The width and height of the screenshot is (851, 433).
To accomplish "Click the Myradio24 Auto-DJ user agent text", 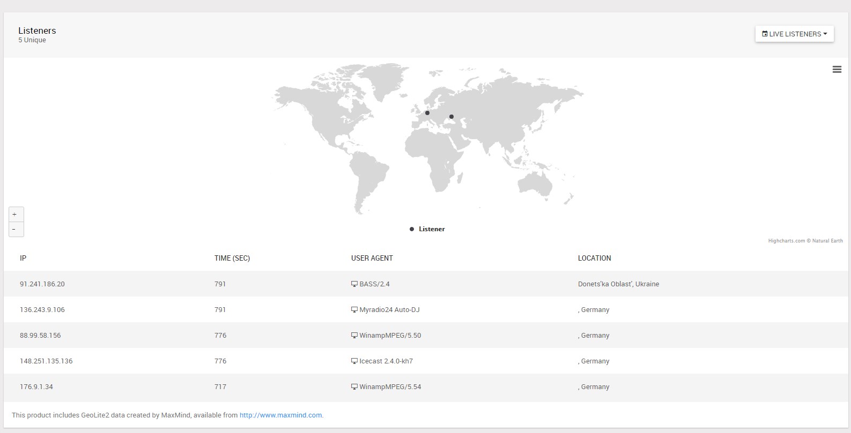I will tap(390, 309).
